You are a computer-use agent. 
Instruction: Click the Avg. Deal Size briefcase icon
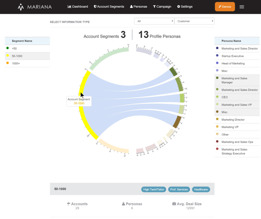click(174, 204)
